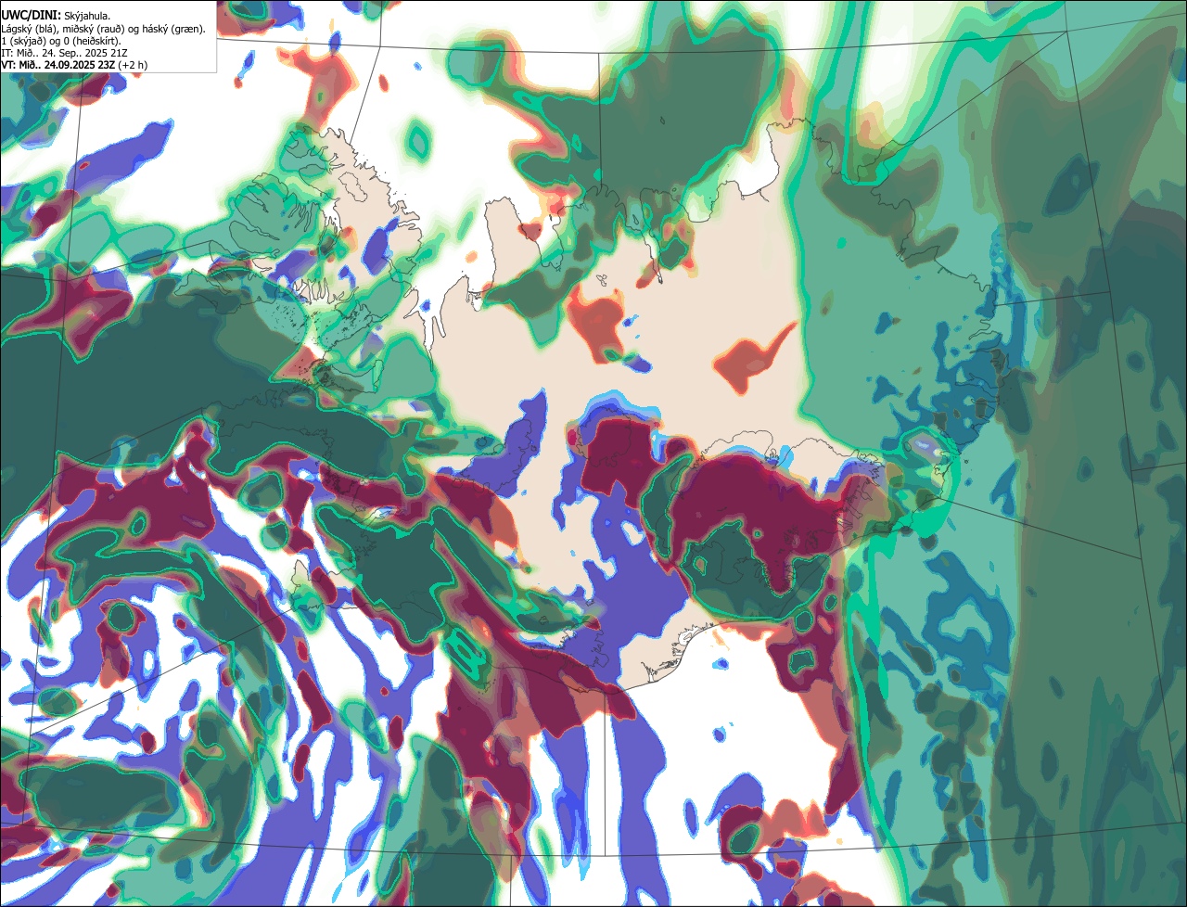Screen dimensions: 1187x907
Task: Click the 'IT: Mið.. 24. Sep.. 2025 21Z' line
Action: click(64, 53)
